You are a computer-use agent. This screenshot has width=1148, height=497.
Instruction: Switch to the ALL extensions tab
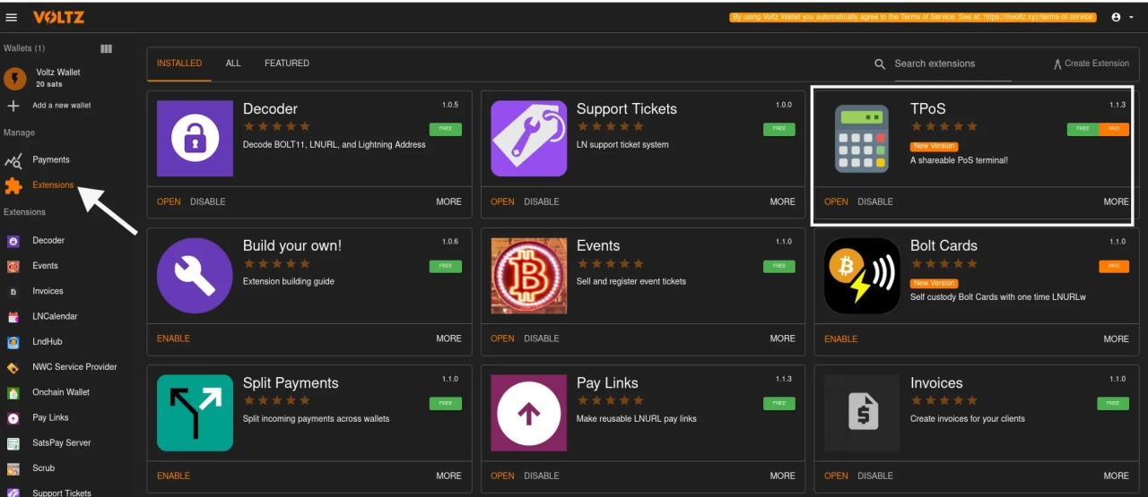[233, 64]
